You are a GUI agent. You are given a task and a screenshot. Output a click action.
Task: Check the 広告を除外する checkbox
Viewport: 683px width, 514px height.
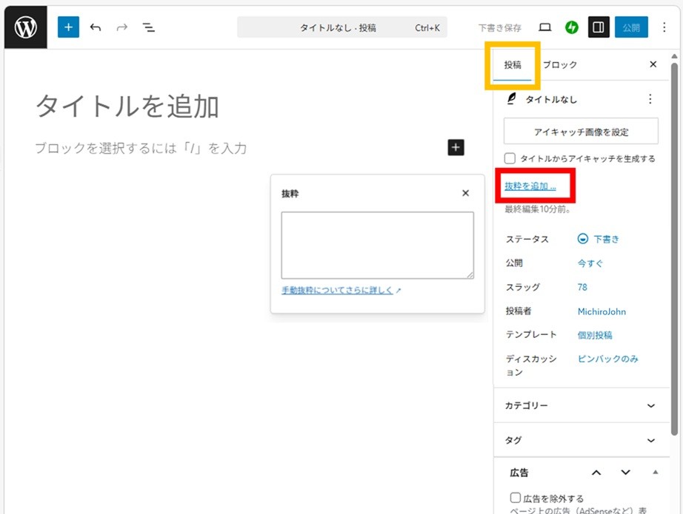tap(516, 498)
